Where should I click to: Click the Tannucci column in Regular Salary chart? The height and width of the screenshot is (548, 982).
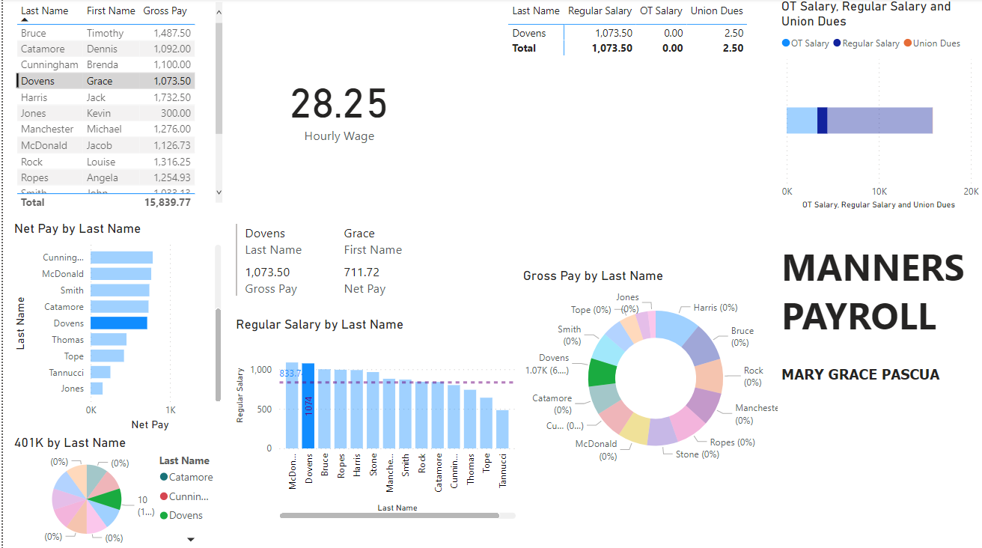[502, 429]
